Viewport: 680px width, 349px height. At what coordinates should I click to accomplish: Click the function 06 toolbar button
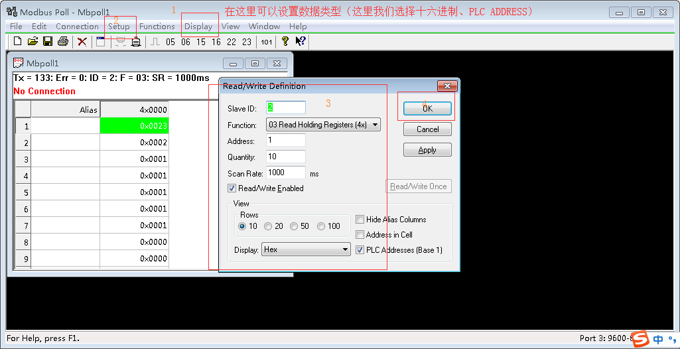click(185, 42)
